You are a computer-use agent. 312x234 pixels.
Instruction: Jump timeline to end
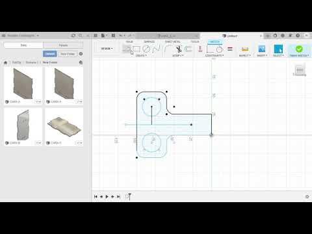118,196
